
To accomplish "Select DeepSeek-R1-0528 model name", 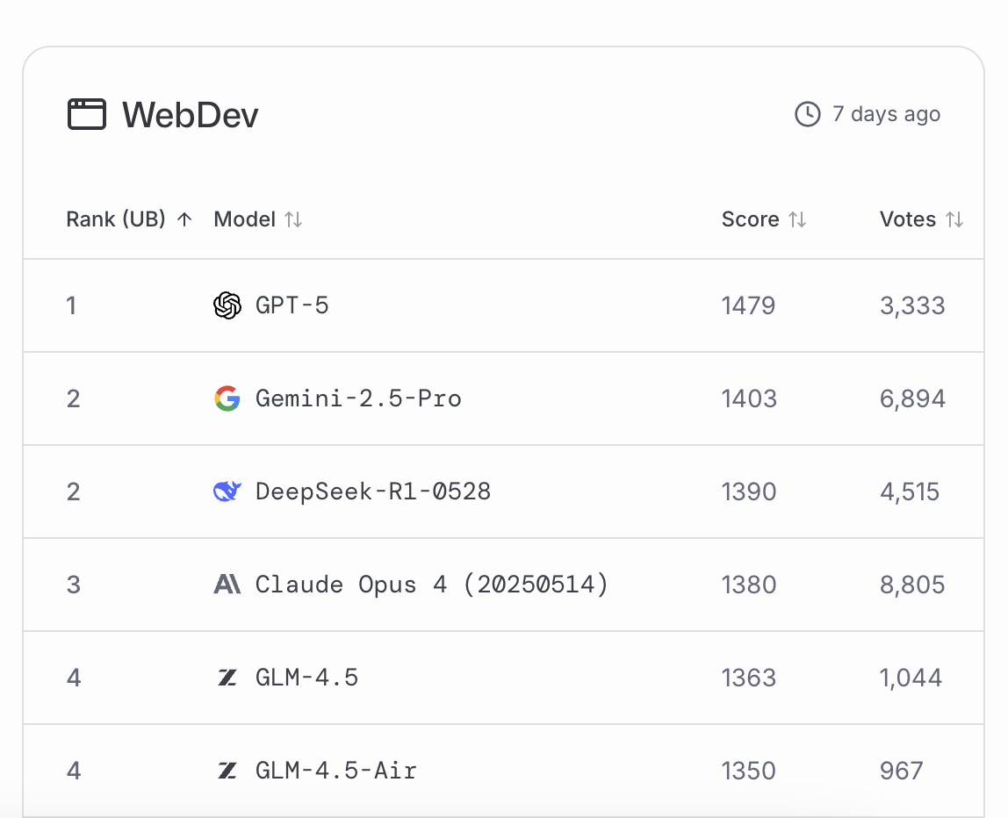I will click(373, 492).
